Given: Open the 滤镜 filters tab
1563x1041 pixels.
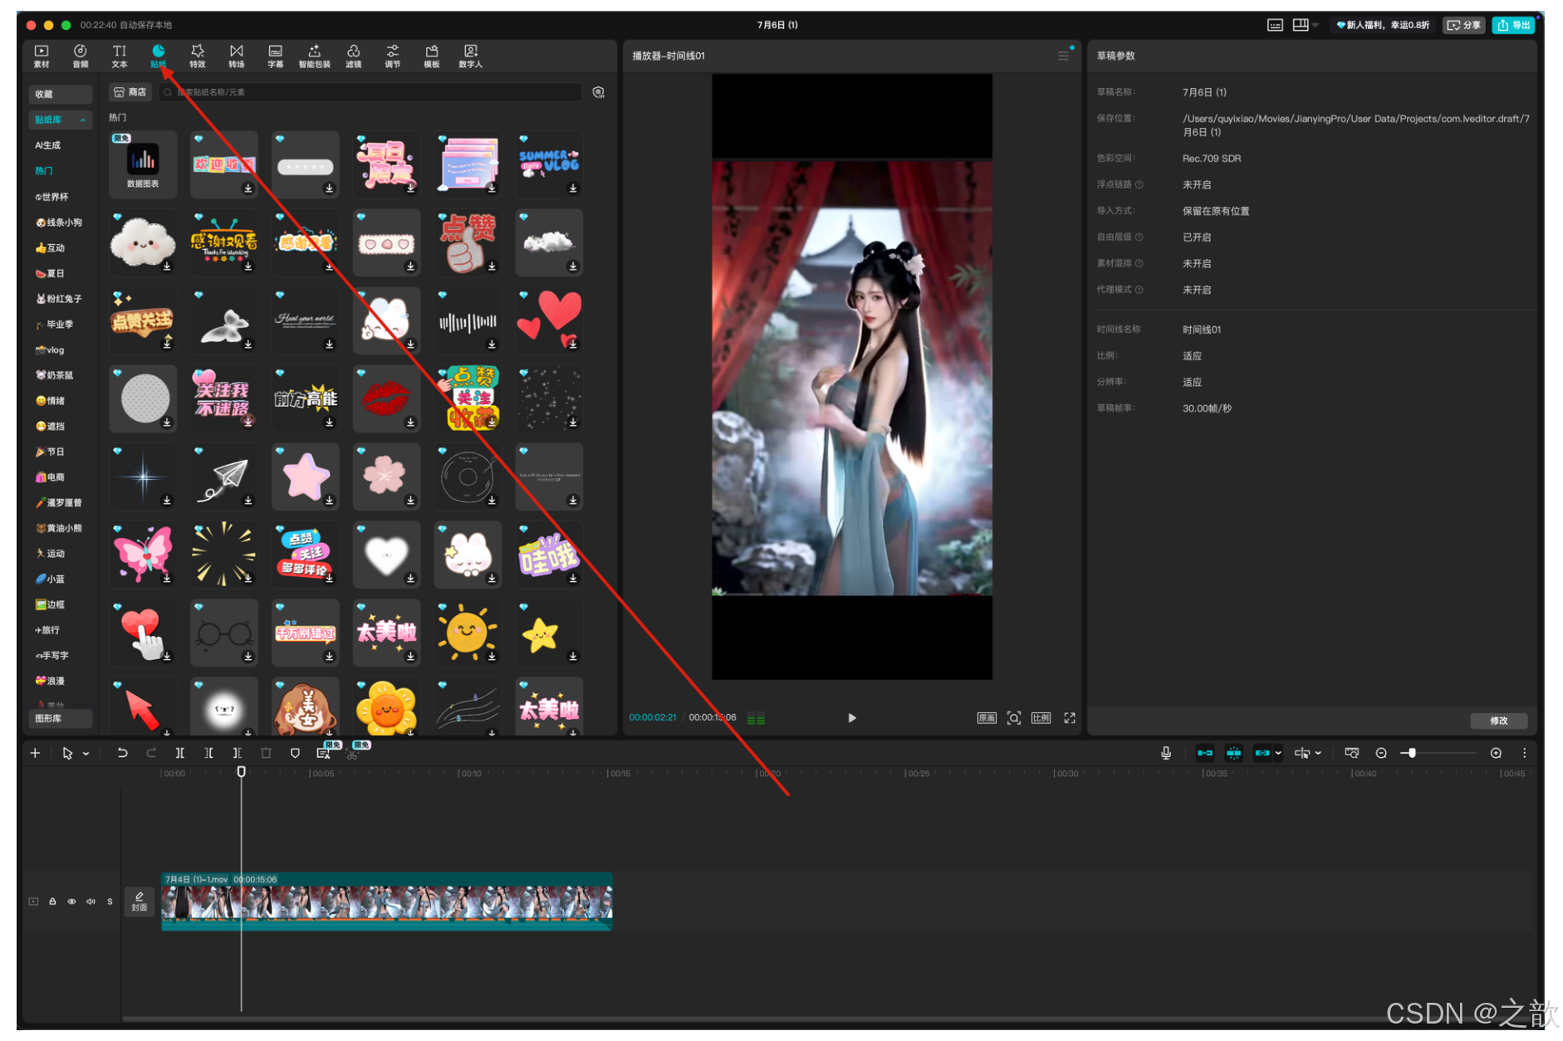Looking at the screenshot, I should pos(354,56).
